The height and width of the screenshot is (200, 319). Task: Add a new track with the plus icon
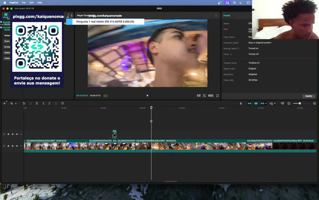pyautogui.click(x=4, y=103)
